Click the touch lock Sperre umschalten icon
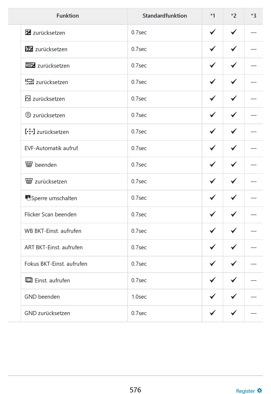The image size is (271, 394). (28, 197)
